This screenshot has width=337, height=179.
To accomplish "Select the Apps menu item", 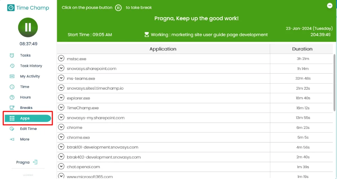I will [x=28, y=118].
